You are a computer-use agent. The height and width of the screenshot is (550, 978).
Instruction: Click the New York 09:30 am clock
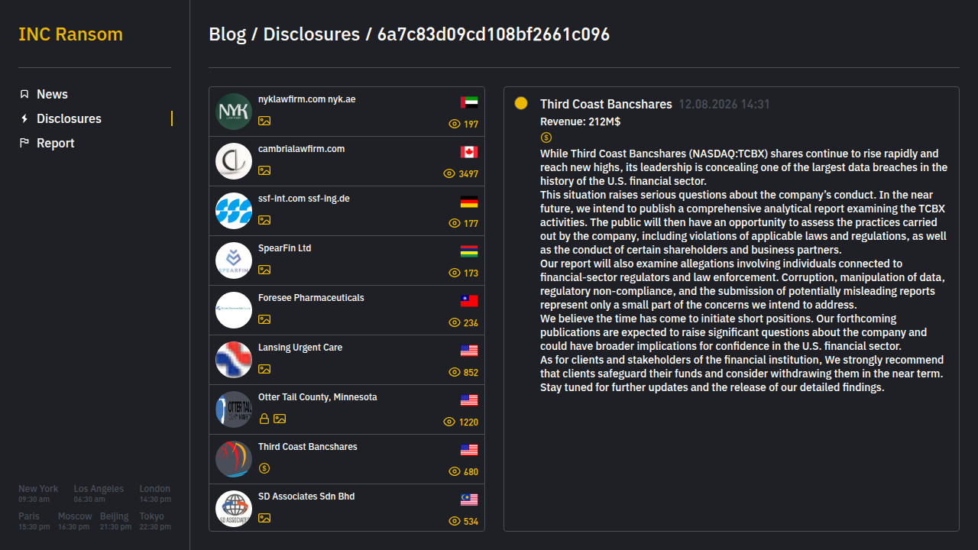tap(38, 493)
